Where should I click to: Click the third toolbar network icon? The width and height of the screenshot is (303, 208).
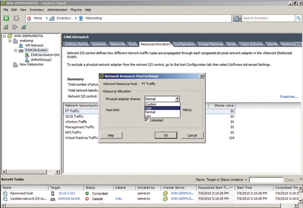point(24,27)
